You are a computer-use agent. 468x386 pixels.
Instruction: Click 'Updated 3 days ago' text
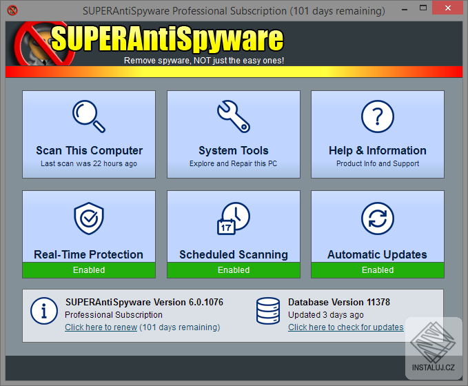[x=325, y=314]
